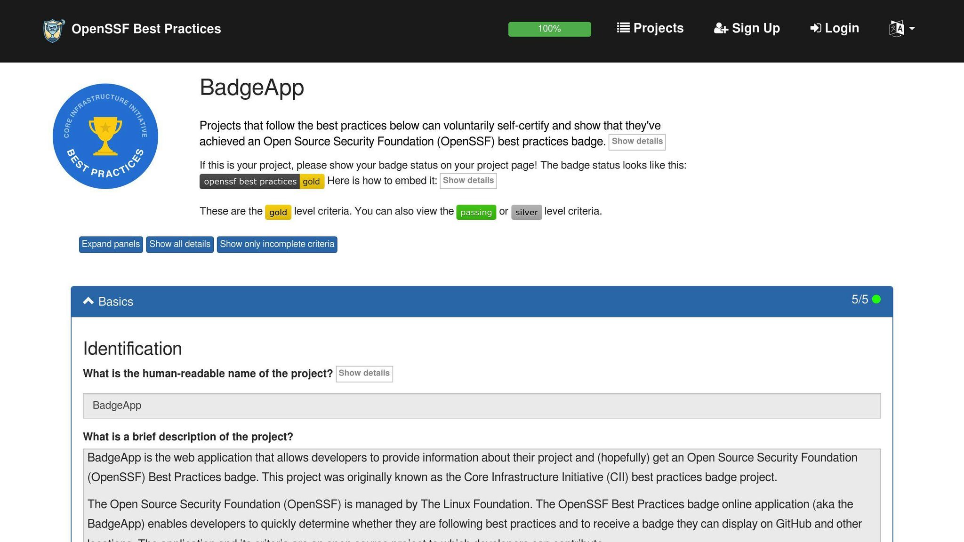This screenshot has width=964, height=542.
Task: Click the Expand panels button
Action: (x=111, y=244)
